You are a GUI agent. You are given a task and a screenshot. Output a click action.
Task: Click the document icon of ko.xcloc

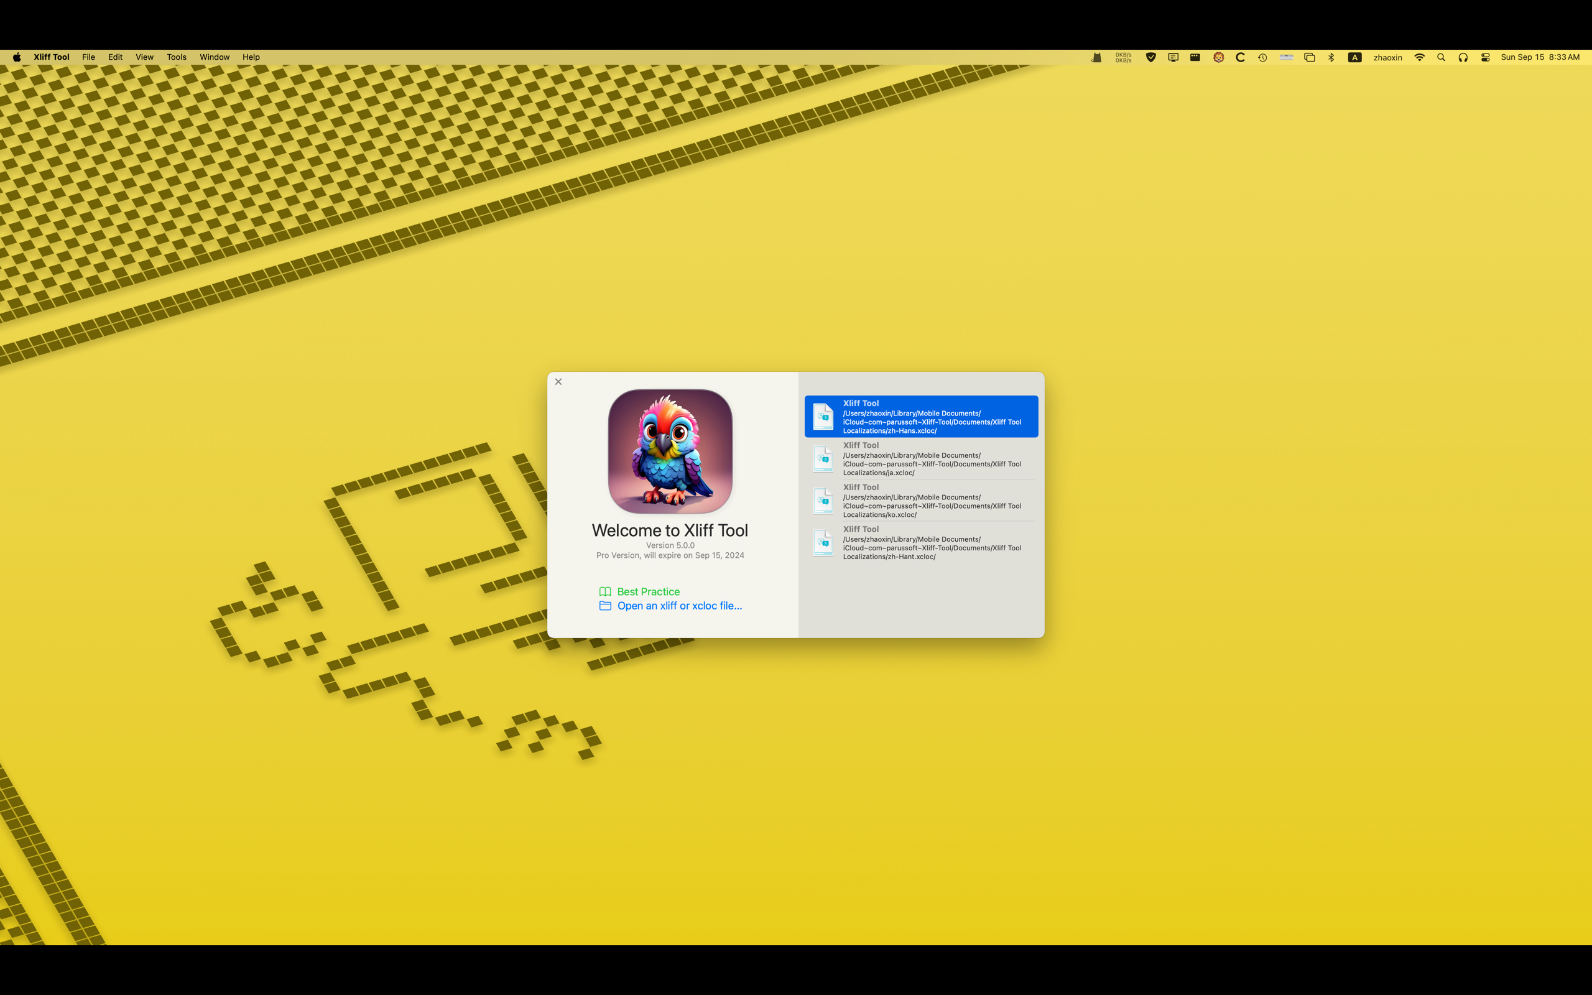click(x=823, y=501)
